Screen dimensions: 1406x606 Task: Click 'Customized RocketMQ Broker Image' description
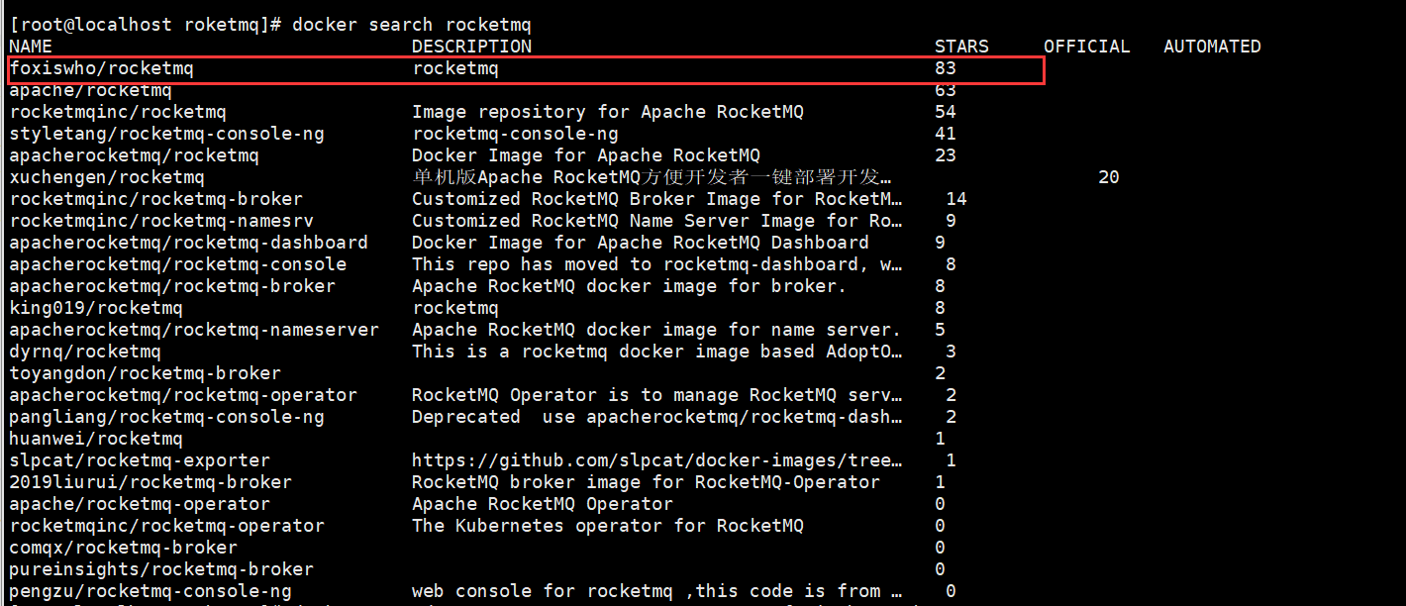pyautogui.click(x=656, y=199)
